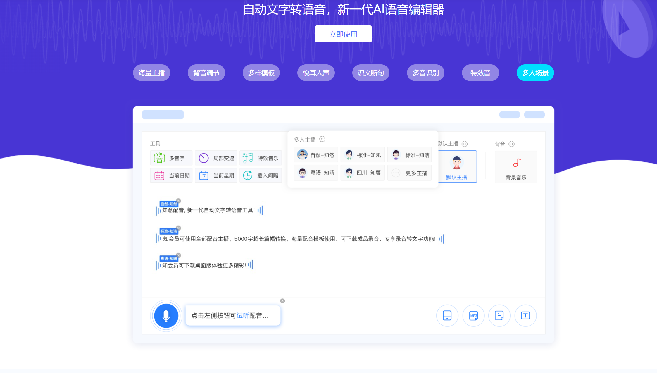Open the 特效音乐 sound effects tool
The image size is (657, 373).
click(261, 158)
